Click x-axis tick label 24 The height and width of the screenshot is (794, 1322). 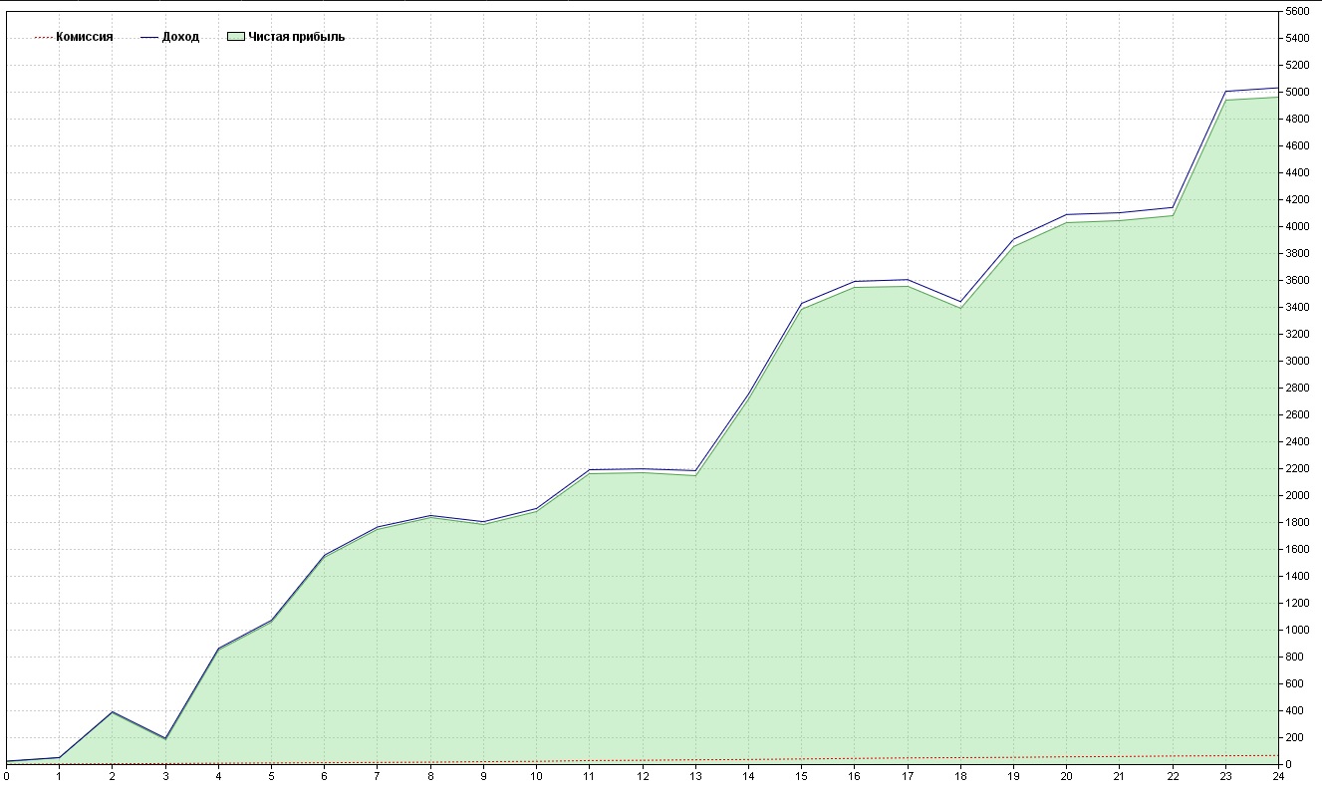click(x=1277, y=776)
